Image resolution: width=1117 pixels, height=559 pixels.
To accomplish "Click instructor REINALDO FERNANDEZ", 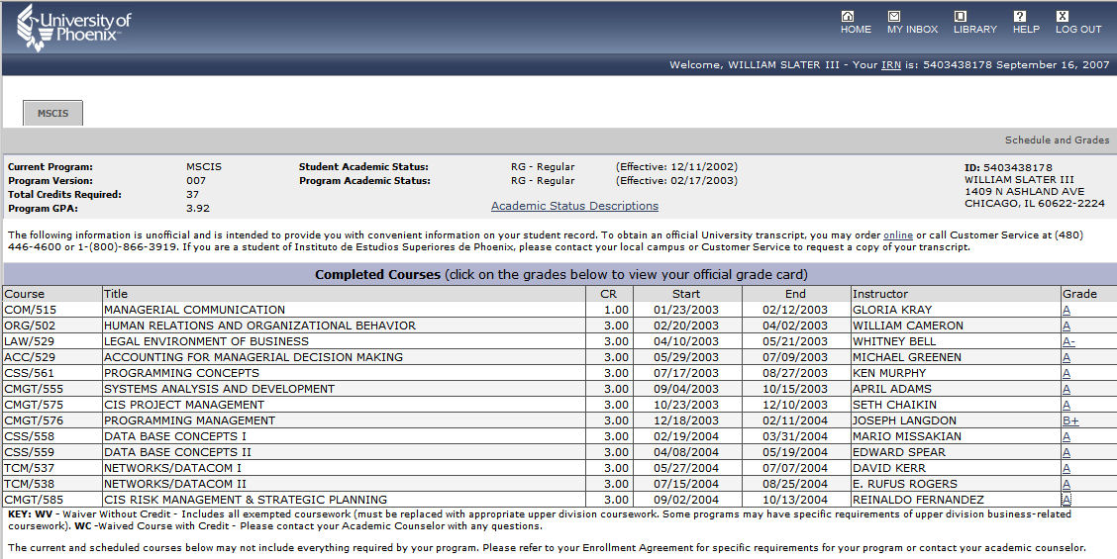I will (x=918, y=500).
